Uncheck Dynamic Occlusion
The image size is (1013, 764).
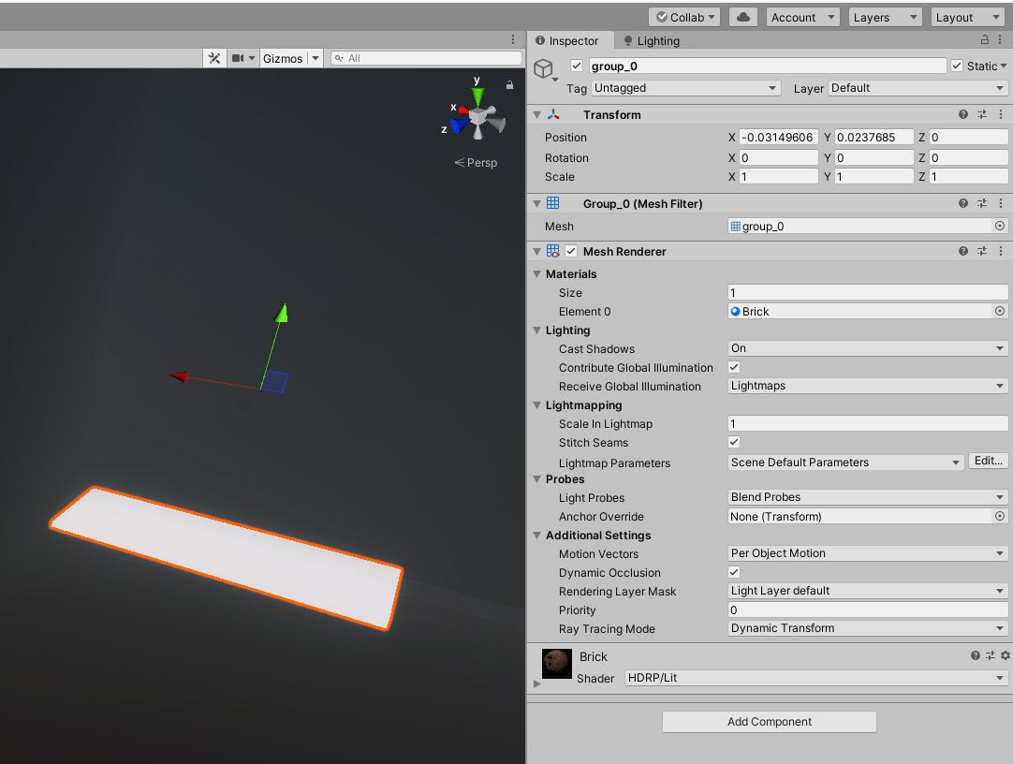tap(734, 572)
